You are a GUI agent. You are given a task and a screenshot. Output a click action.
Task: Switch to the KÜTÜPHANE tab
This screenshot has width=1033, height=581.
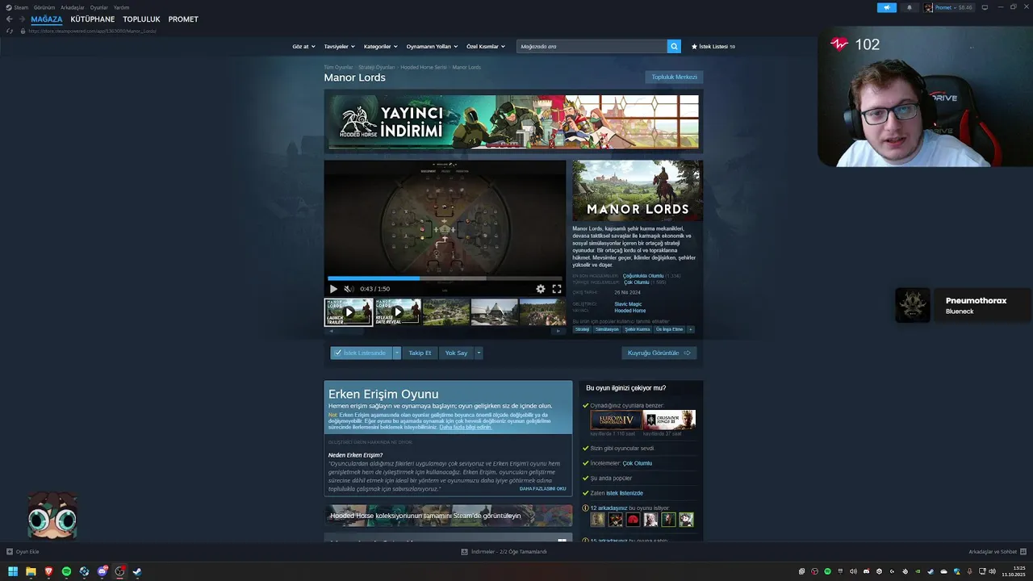pos(93,19)
